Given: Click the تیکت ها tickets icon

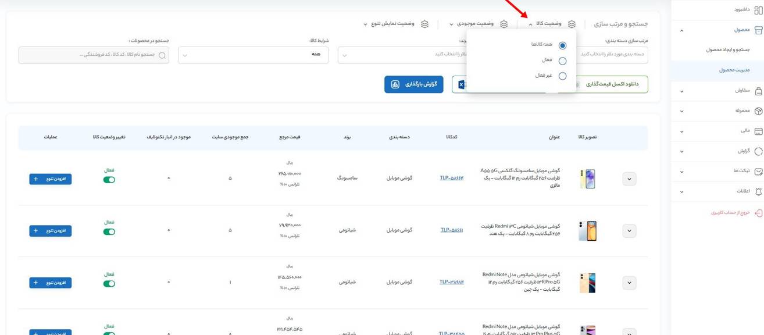Looking at the screenshot, I should pos(758,172).
